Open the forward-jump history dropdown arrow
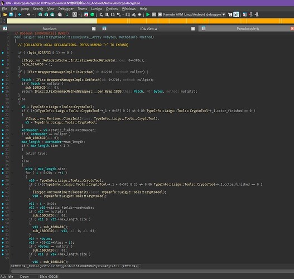 (33, 15)
